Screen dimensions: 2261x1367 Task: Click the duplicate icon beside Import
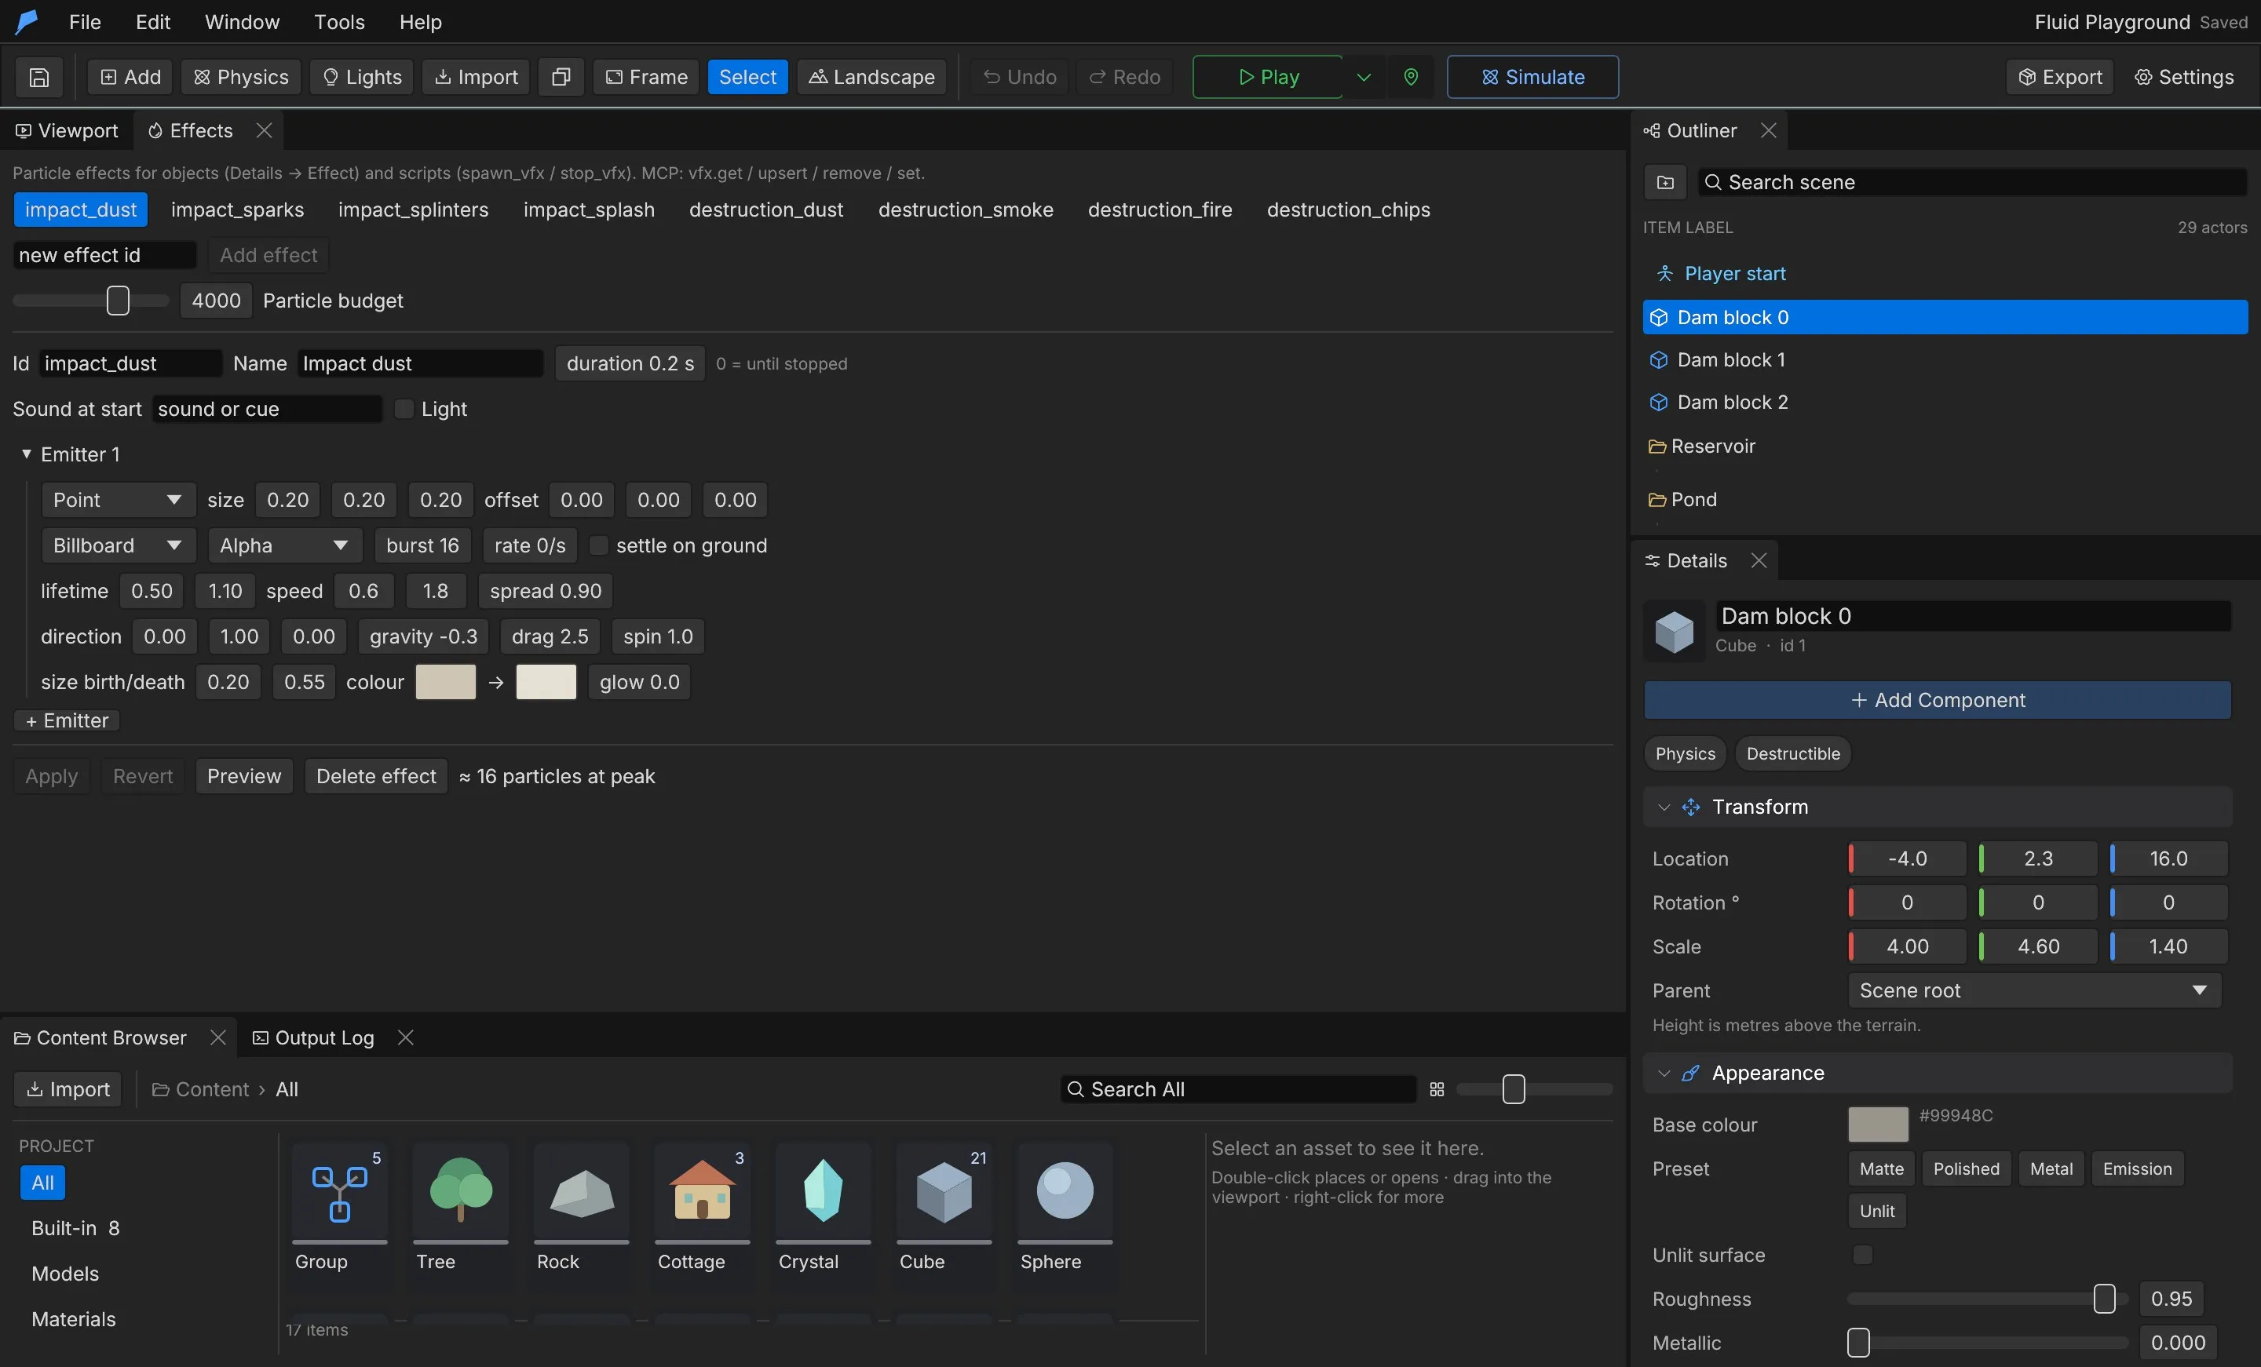(x=561, y=77)
